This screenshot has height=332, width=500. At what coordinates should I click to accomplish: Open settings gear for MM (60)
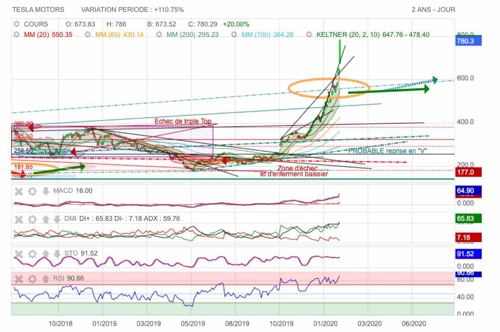tap(88, 35)
